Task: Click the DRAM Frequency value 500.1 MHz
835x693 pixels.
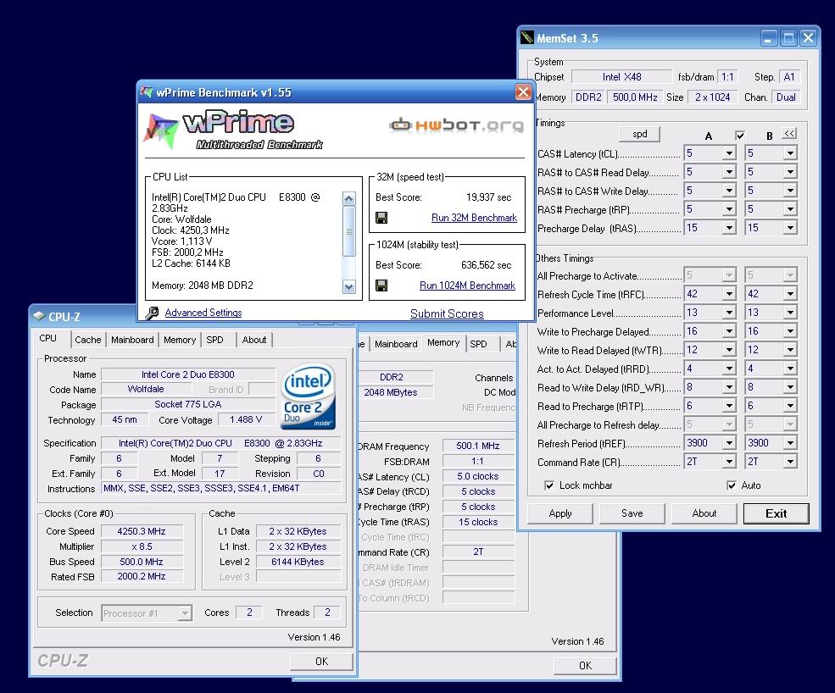Action: 477,446
